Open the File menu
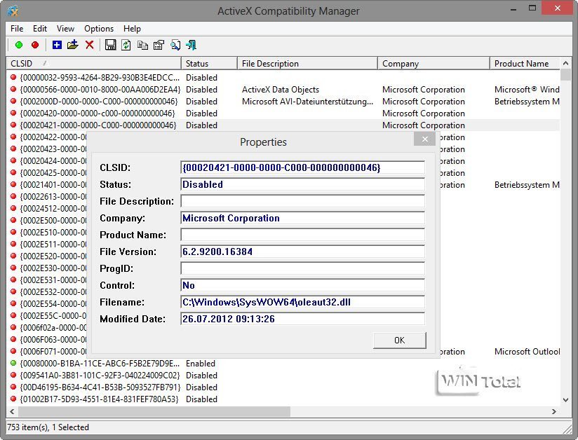 (x=17, y=29)
